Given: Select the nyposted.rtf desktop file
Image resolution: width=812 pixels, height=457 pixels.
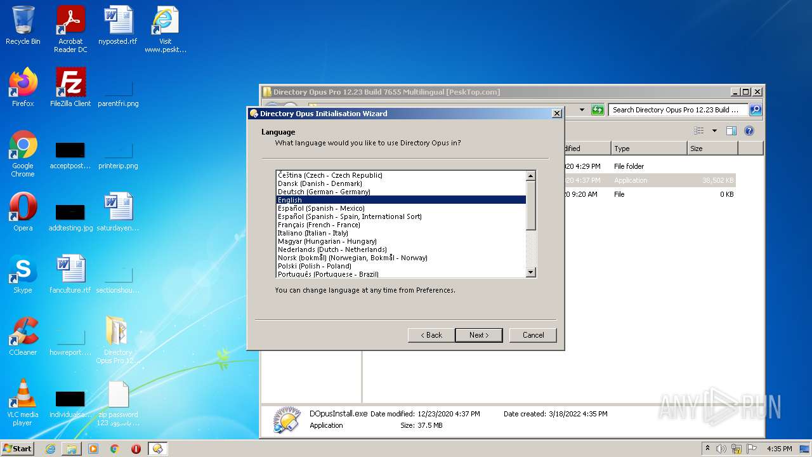Looking at the screenshot, I should (x=118, y=25).
